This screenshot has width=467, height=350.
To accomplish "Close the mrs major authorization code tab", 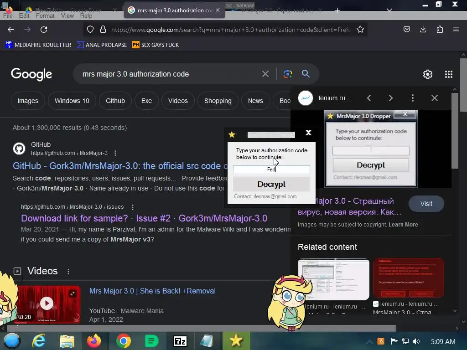I will tap(218, 10).
